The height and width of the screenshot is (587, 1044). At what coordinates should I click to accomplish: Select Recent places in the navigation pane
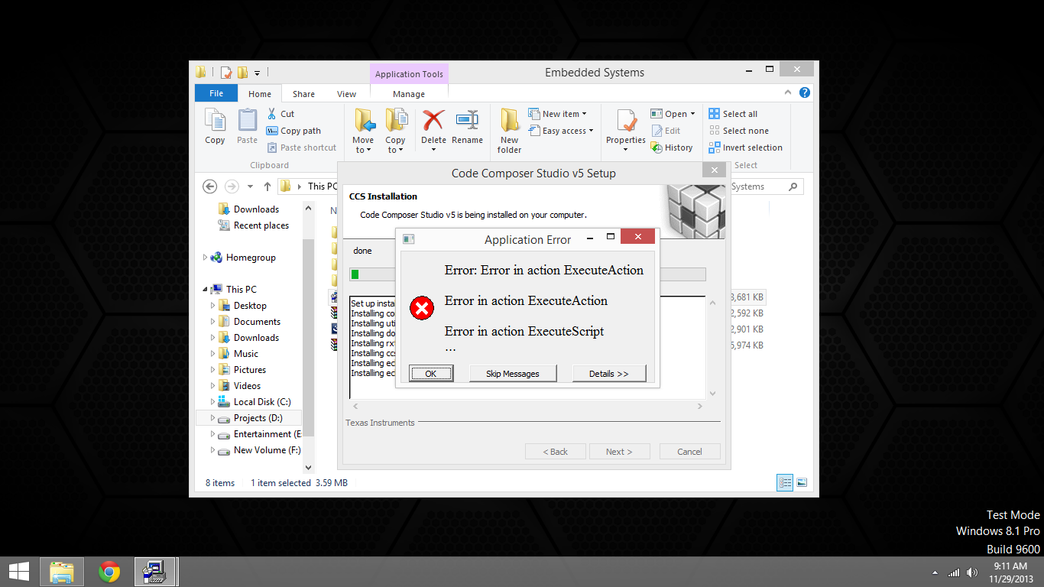click(254, 225)
